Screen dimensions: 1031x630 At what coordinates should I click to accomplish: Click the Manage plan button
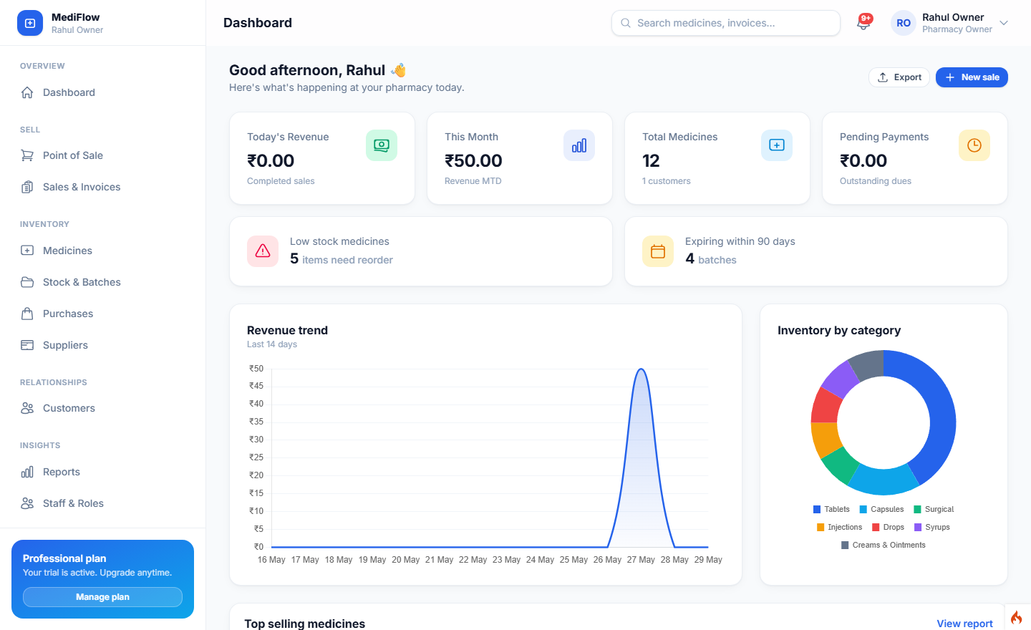102,597
